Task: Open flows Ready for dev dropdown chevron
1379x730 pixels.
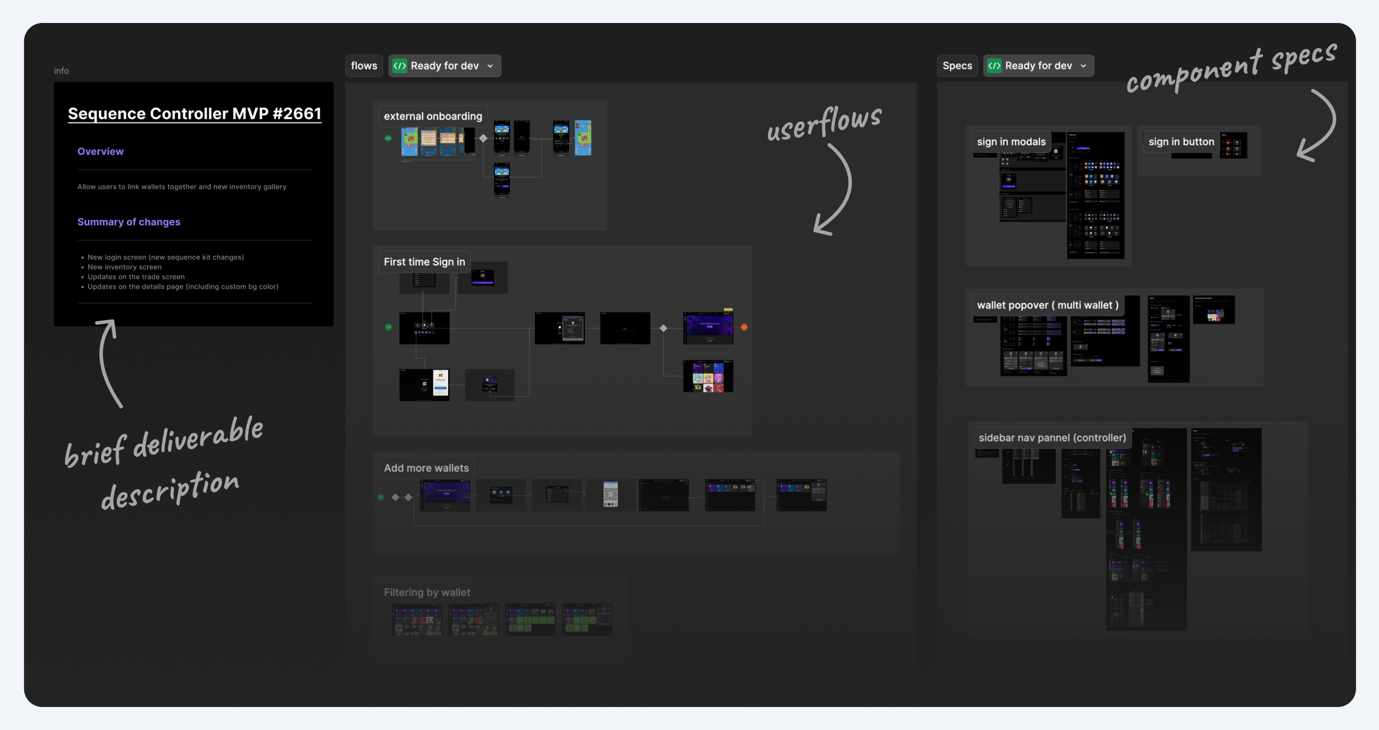Action: pos(490,66)
